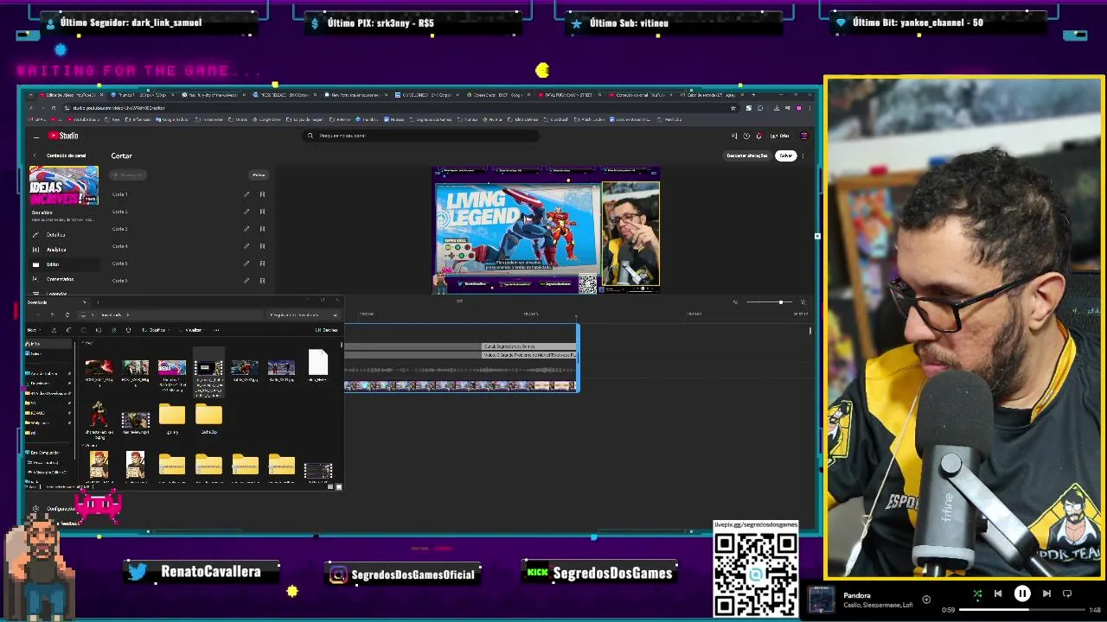The image size is (1107, 622).
Task: Open the Classificar dropdown in Explorer
Action: (x=156, y=330)
